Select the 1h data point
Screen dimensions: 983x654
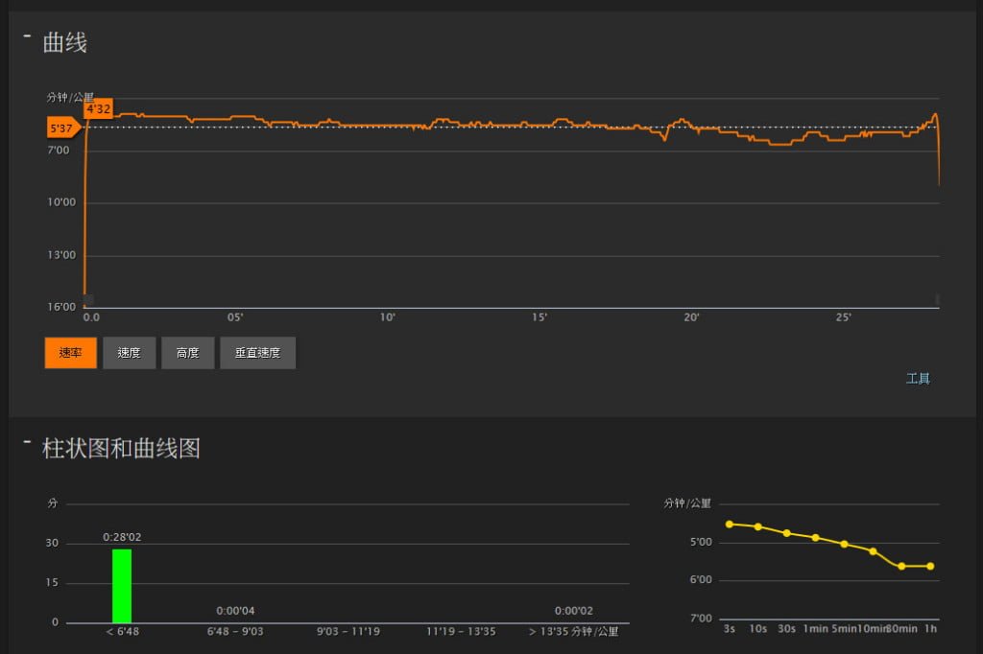[930, 566]
